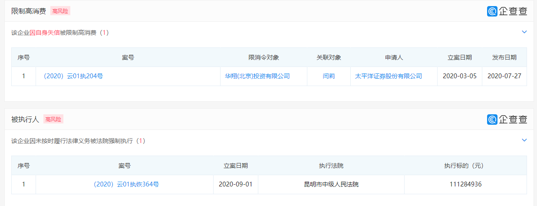Viewport: 537px width, 206px height.
Task: Click the 申请人 column header
Action: tap(394, 57)
